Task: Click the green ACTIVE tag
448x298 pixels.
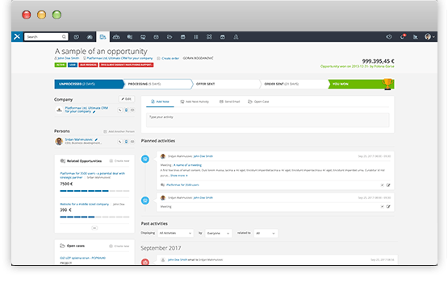Action: coord(61,64)
